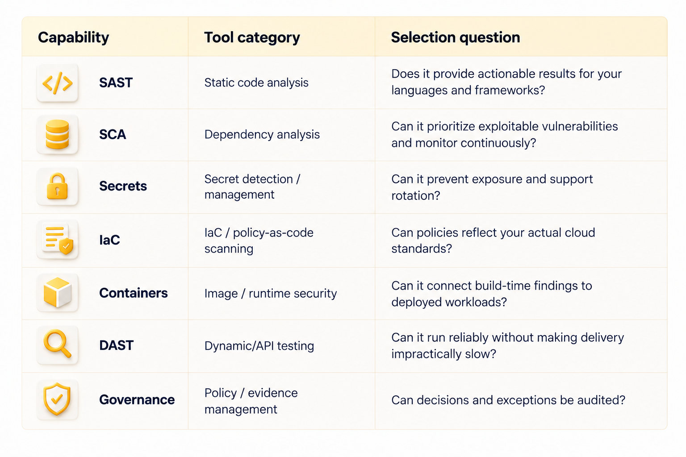Click the Dynamic/API testing cell

point(259,346)
